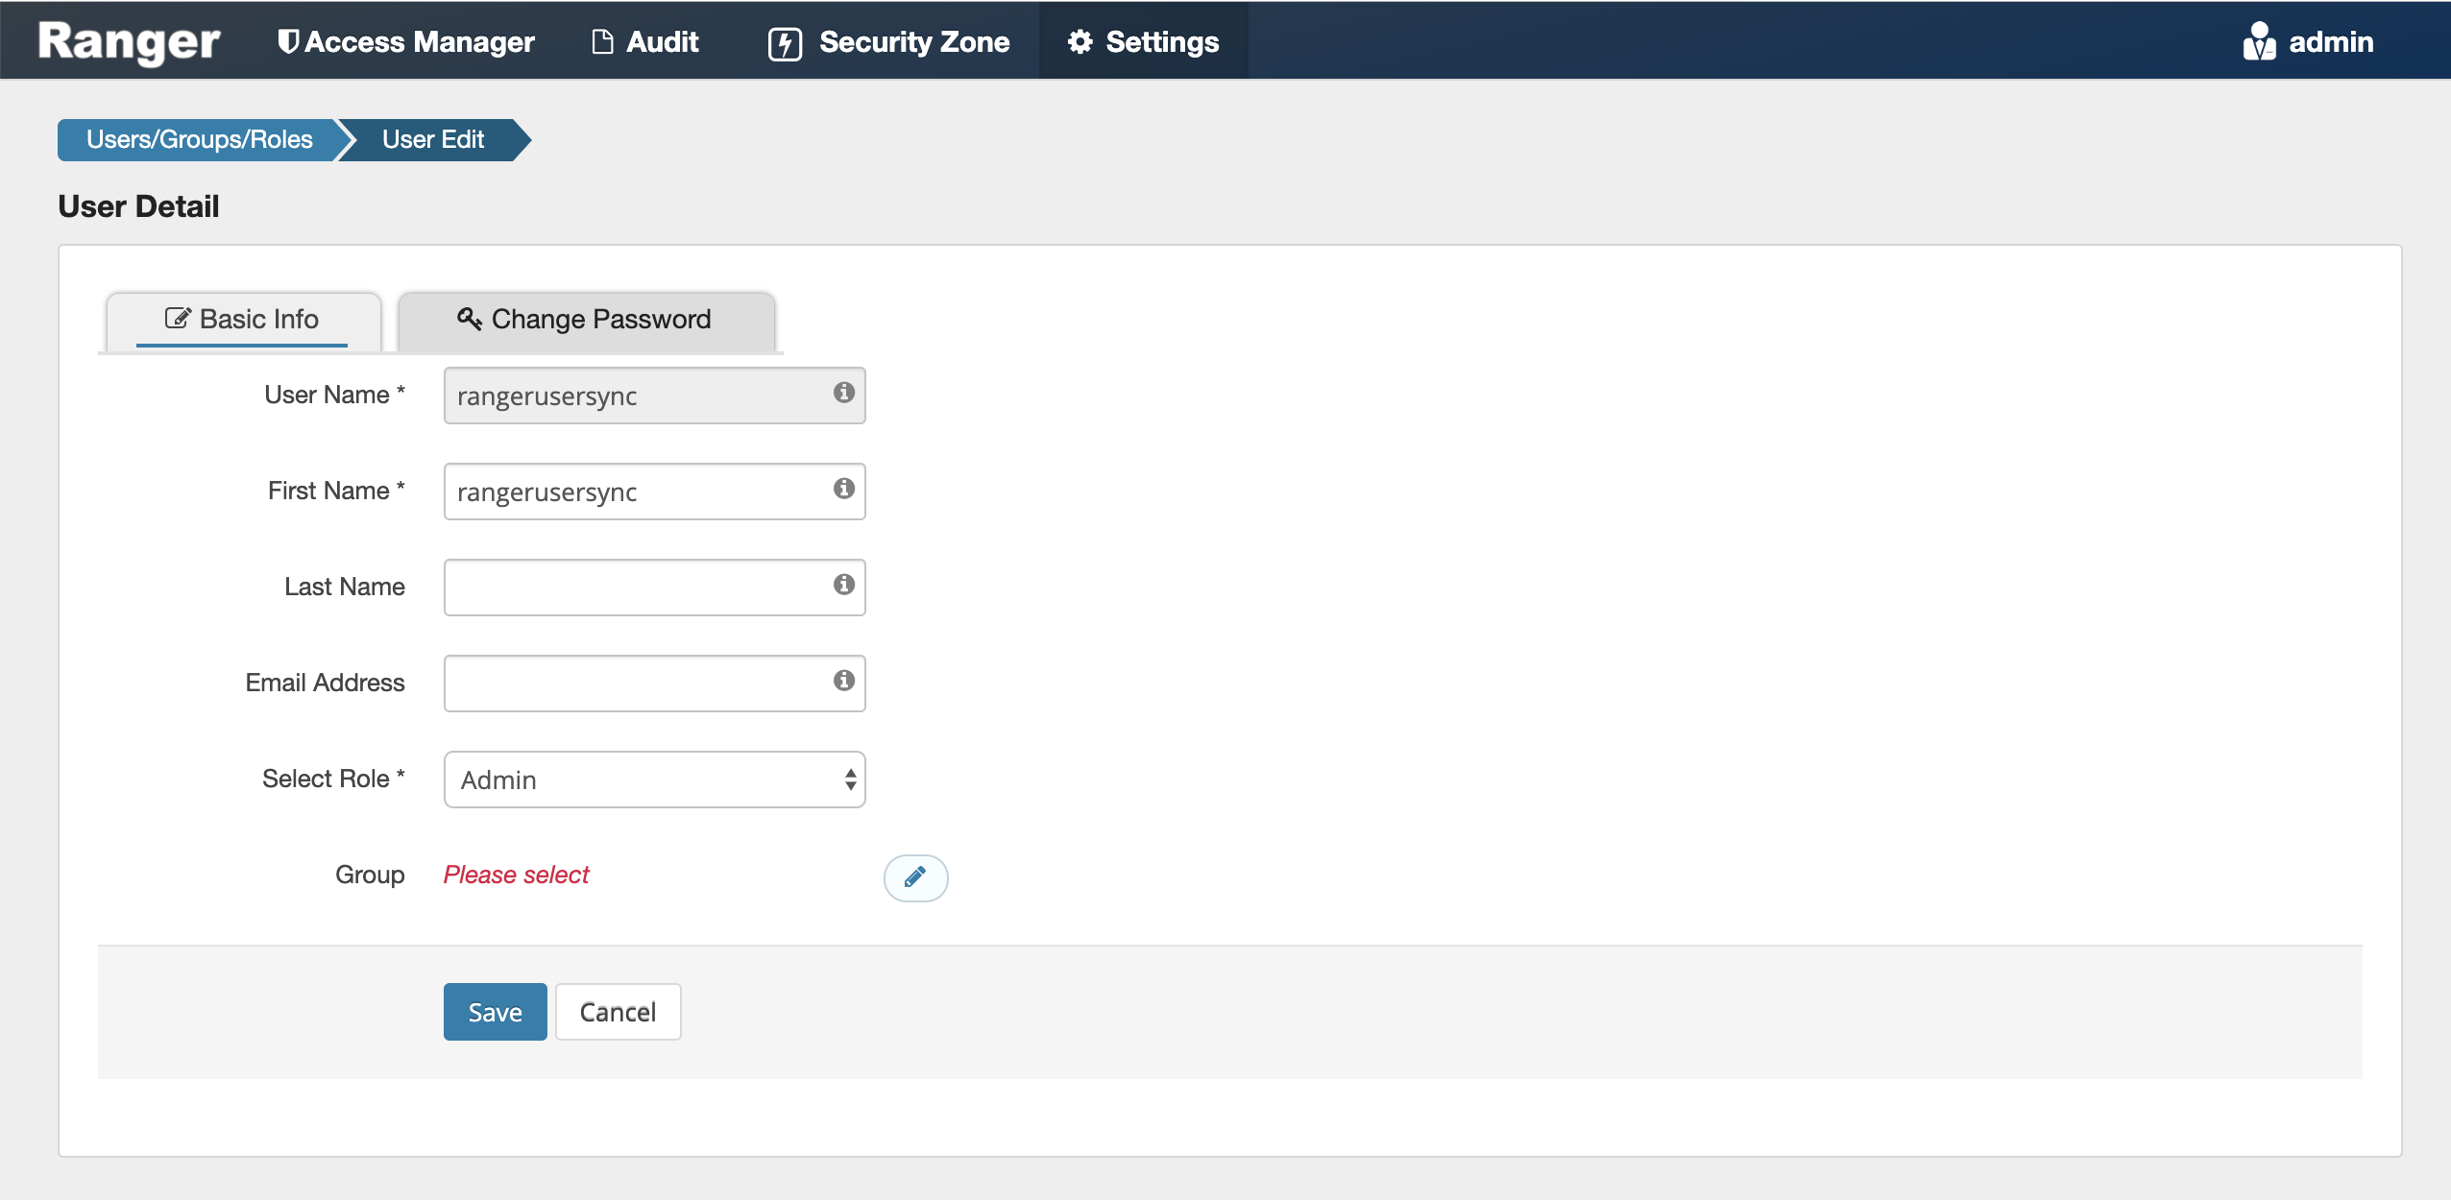The width and height of the screenshot is (2451, 1200).
Task: Focus the Last Name text field
Action: point(636,588)
